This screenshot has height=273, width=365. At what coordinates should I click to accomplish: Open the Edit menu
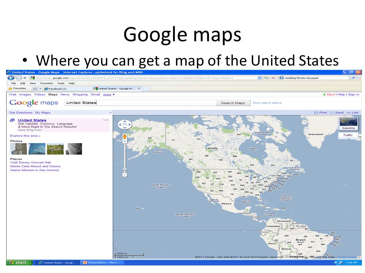click(x=22, y=83)
